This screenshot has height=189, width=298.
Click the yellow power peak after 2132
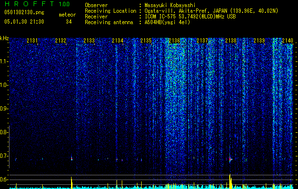pyautogui.click(x=72, y=183)
